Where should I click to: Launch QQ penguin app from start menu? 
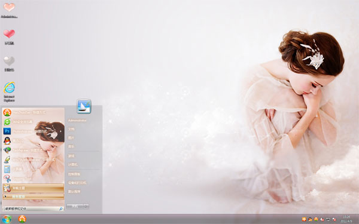33,141
